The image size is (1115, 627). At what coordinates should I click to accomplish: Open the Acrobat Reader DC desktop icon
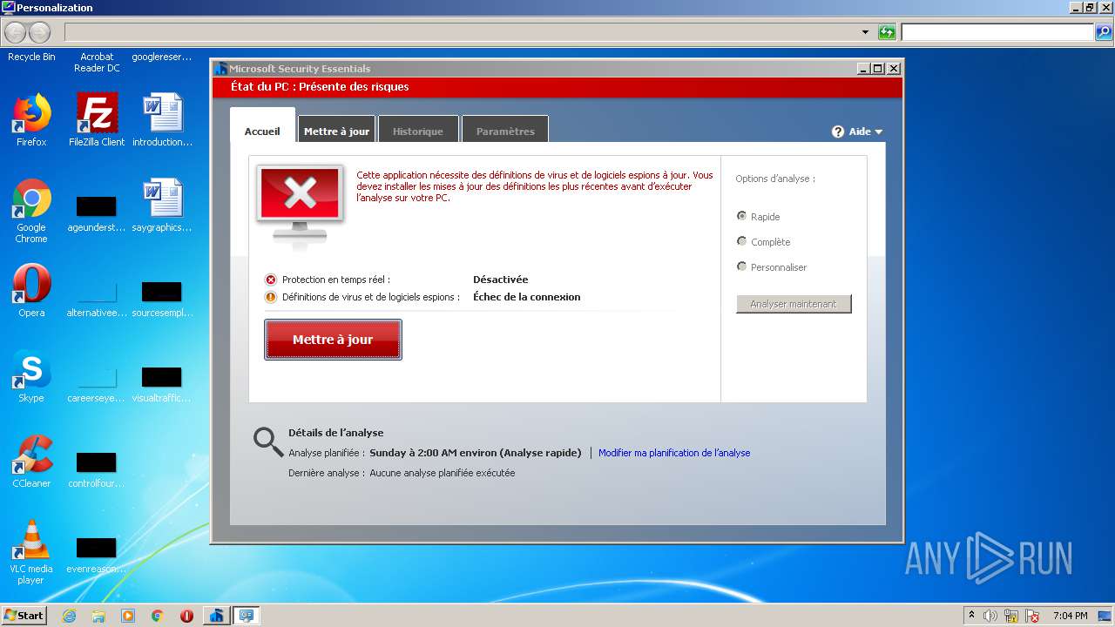click(x=97, y=62)
